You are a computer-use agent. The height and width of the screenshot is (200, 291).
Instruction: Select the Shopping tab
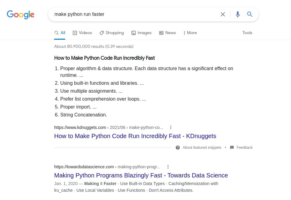click(111, 33)
